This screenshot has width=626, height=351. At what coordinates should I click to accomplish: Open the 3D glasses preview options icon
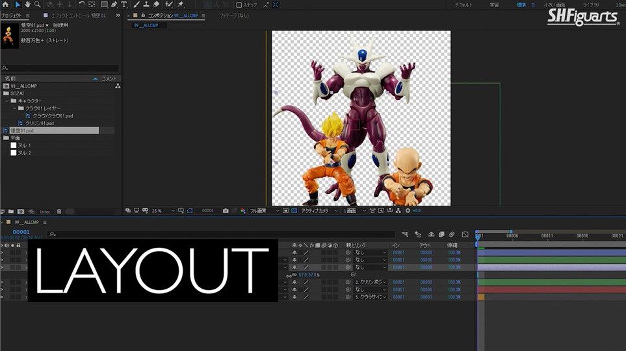[x=145, y=210]
